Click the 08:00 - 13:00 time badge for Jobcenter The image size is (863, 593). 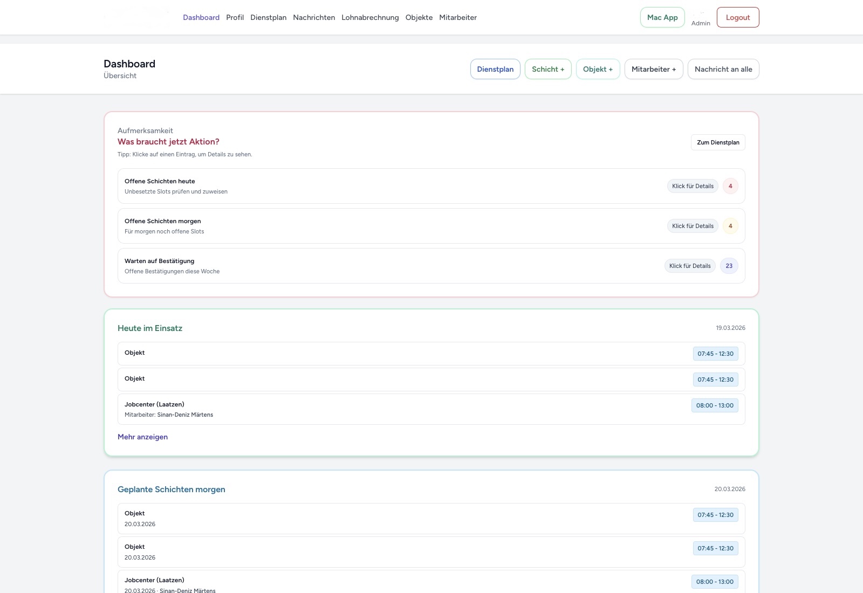(715, 405)
